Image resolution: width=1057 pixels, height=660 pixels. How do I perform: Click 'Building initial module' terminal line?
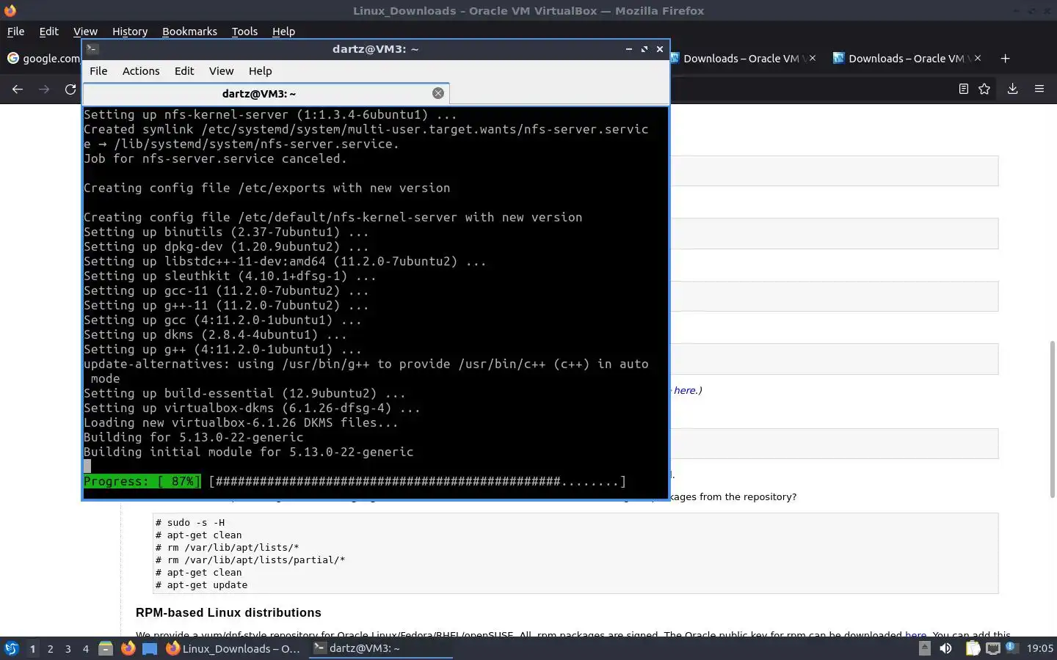[248, 452]
